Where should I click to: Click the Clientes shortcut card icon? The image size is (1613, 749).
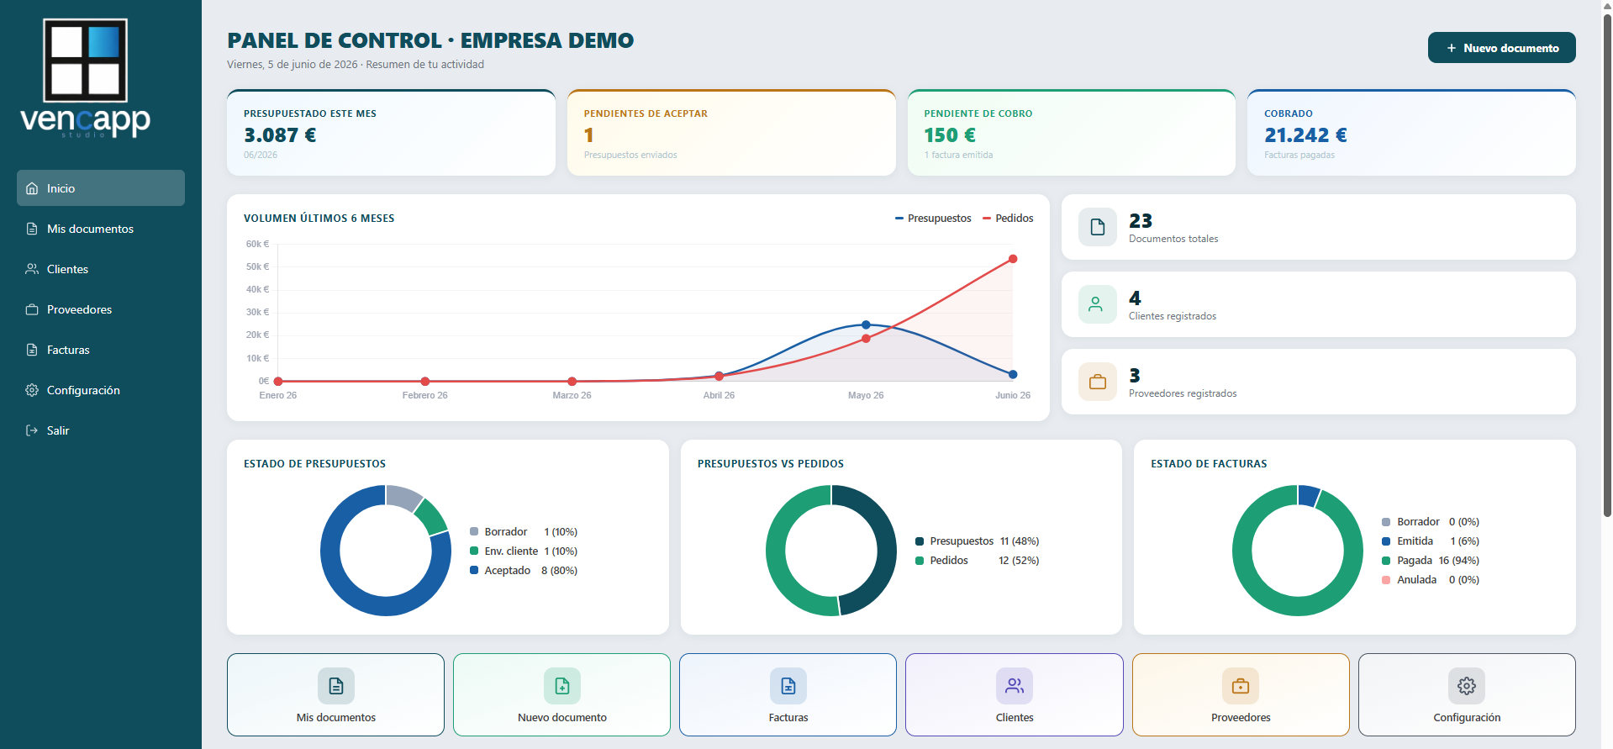tap(1015, 686)
